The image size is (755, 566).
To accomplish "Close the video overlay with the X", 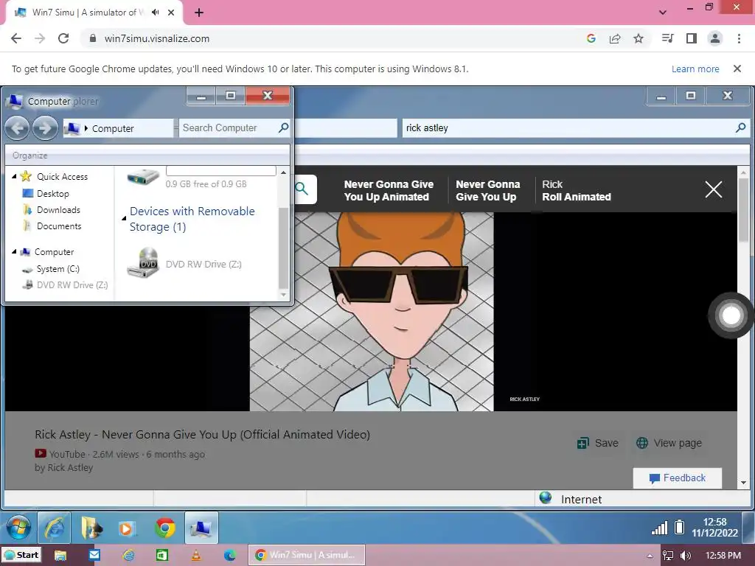I will (714, 189).
